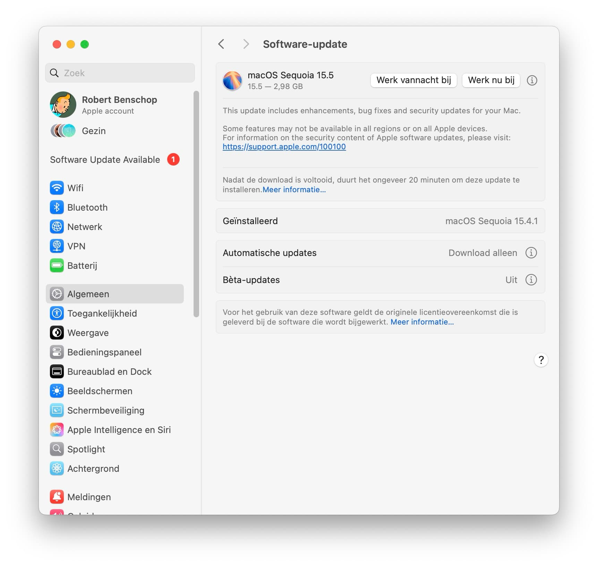Open the support.apple.com/100100 link
The image size is (598, 566).
click(x=284, y=147)
